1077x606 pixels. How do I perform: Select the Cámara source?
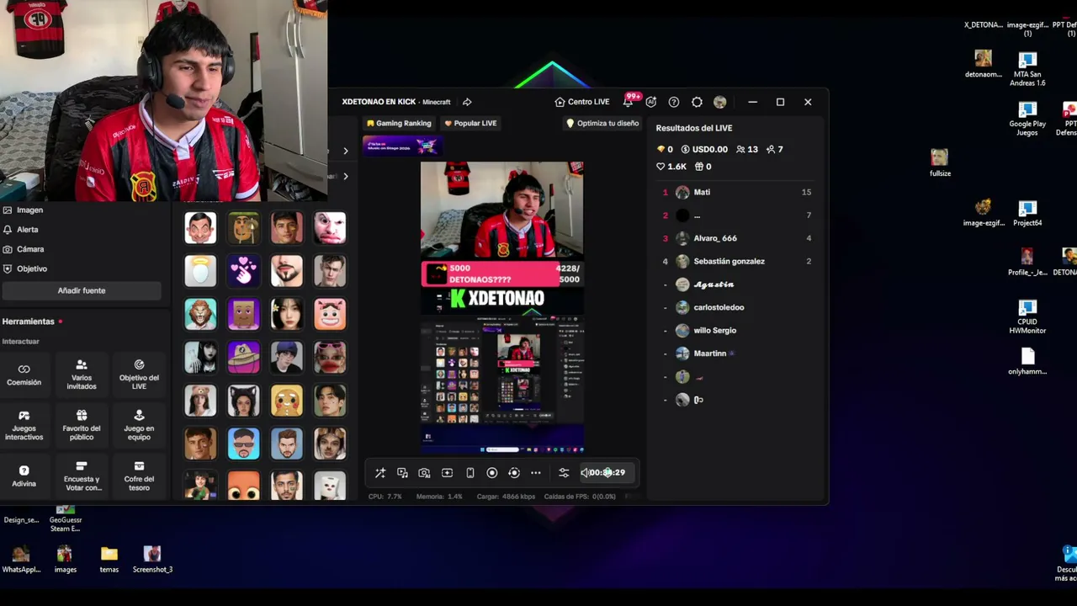(x=24, y=249)
